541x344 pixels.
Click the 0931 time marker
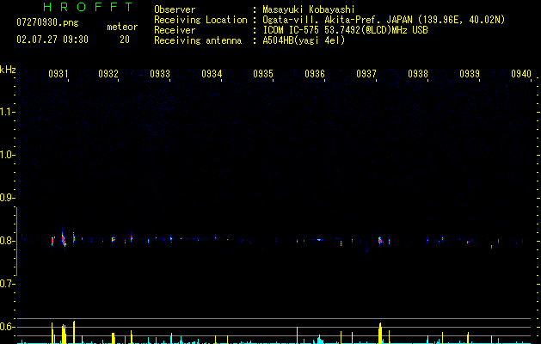[58, 74]
